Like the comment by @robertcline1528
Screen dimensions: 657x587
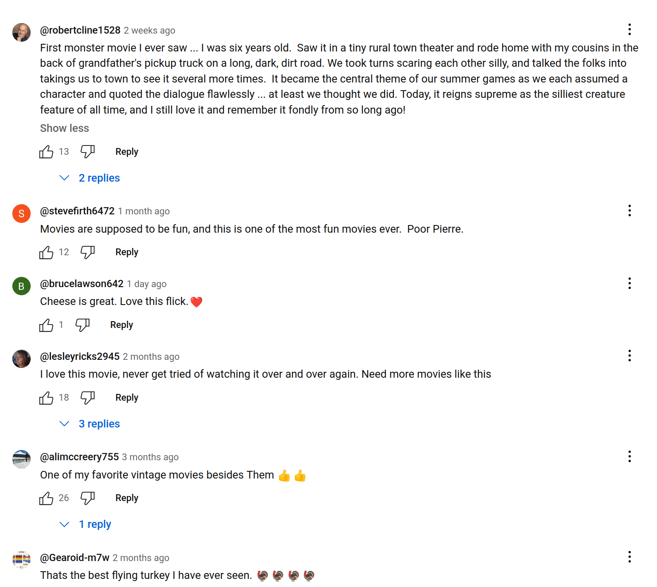[46, 152]
